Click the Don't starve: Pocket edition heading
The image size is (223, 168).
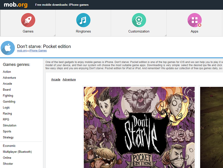tap(44, 46)
